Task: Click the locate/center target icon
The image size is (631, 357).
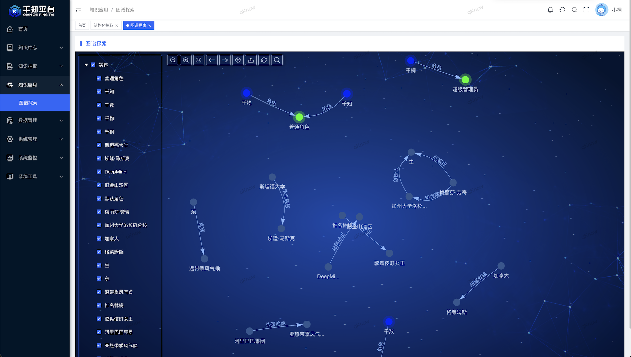Action: coord(238,60)
